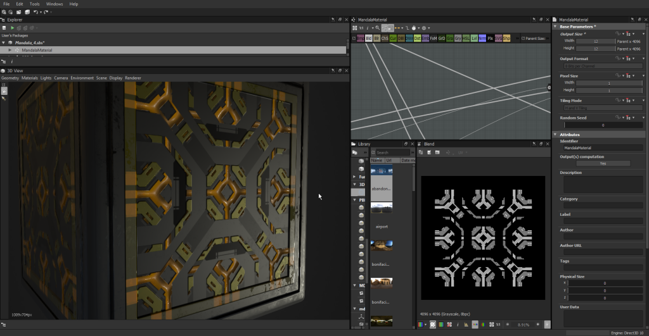Collapse the Mandala_4.sbs package tree
This screenshot has height=336, width=649.
coord(4,42)
